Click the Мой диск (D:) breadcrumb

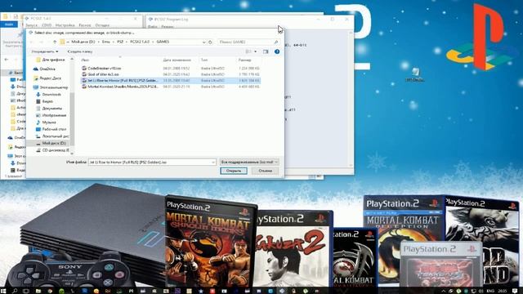tap(83, 42)
